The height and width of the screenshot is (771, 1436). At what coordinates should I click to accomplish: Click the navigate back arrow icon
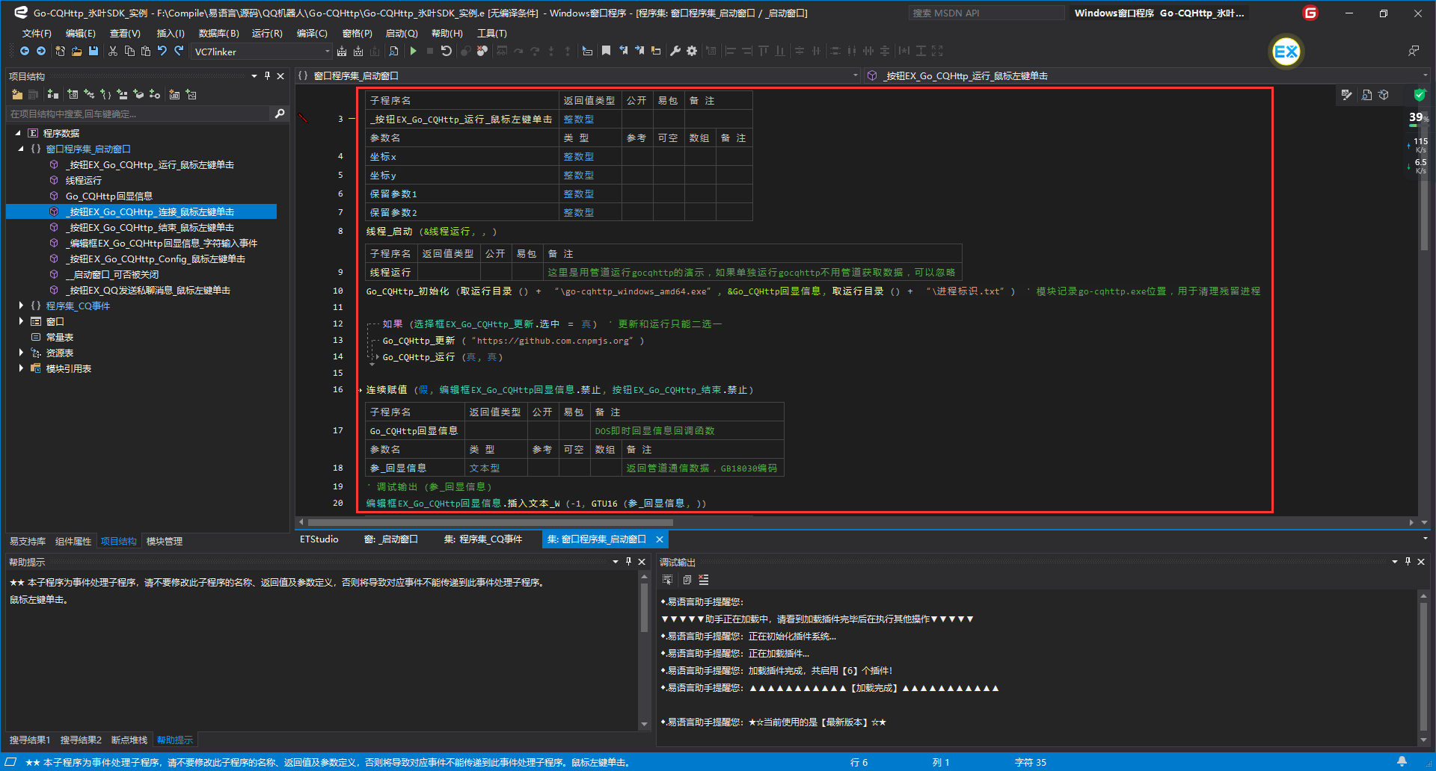click(25, 51)
